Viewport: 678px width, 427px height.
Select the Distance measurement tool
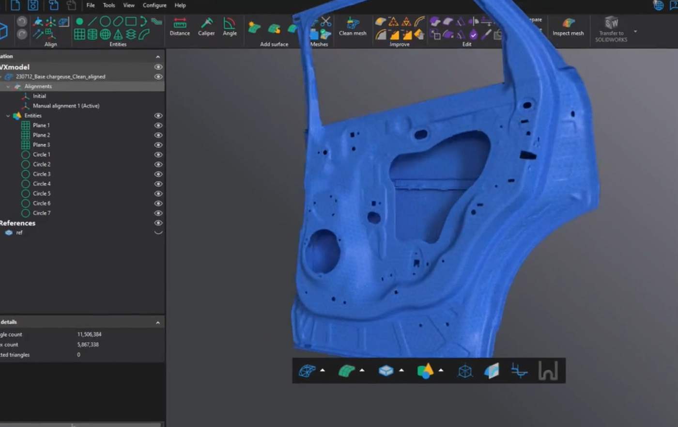180,27
